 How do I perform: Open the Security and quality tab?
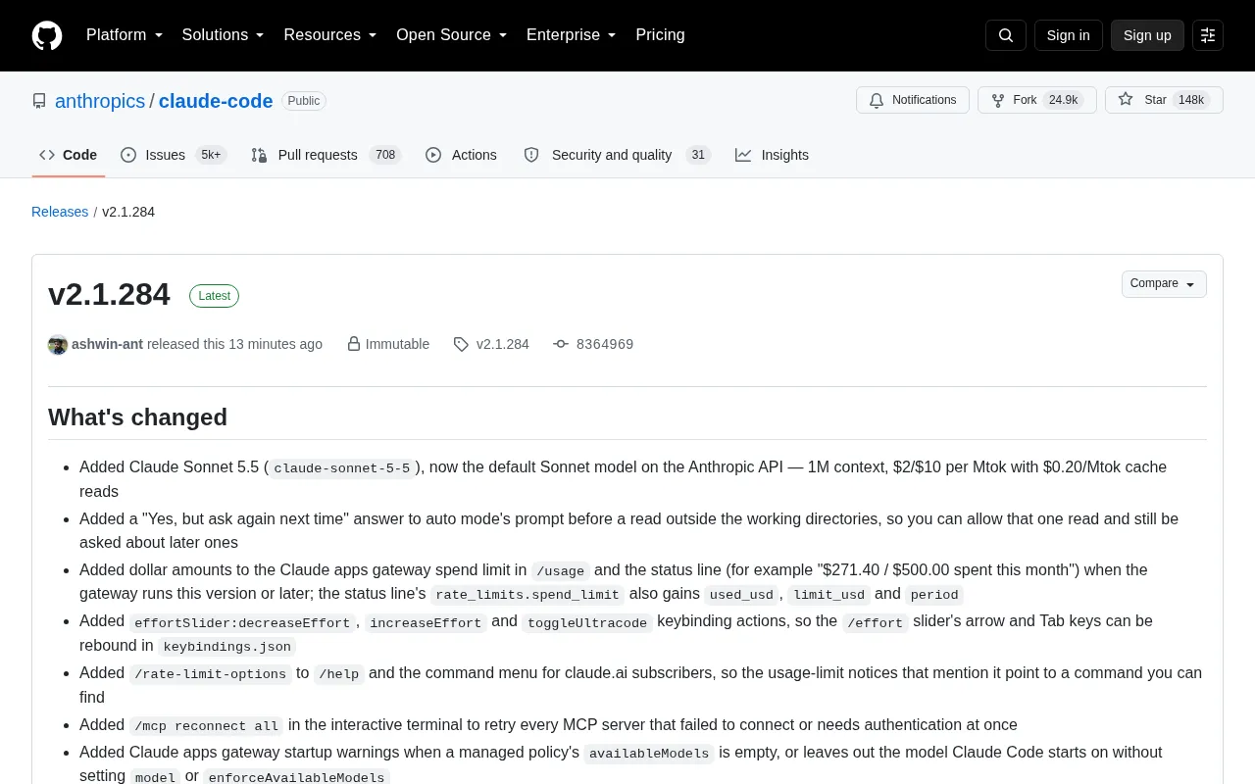(x=617, y=155)
